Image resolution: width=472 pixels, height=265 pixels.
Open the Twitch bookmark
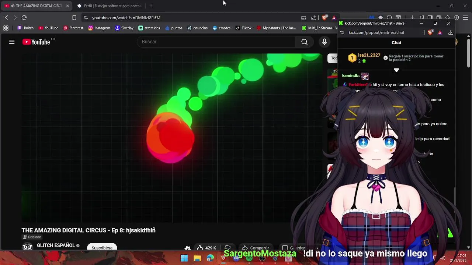coord(25,28)
